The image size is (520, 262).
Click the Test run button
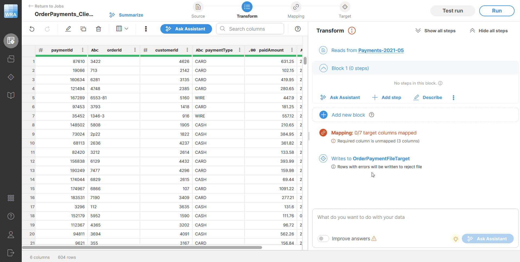point(452,11)
